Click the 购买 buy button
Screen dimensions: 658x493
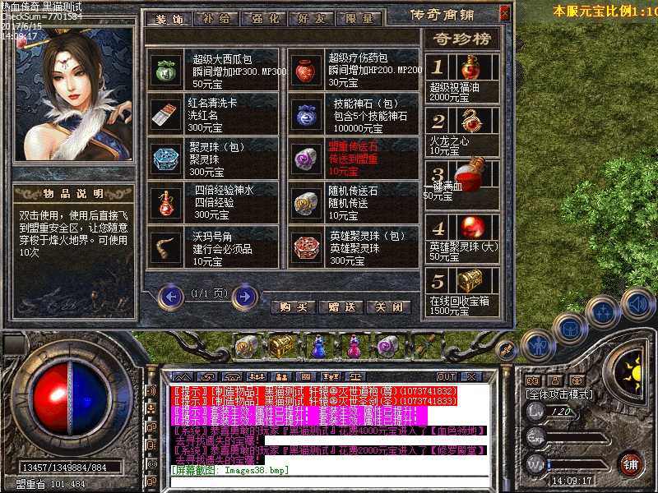click(x=294, y=307)
